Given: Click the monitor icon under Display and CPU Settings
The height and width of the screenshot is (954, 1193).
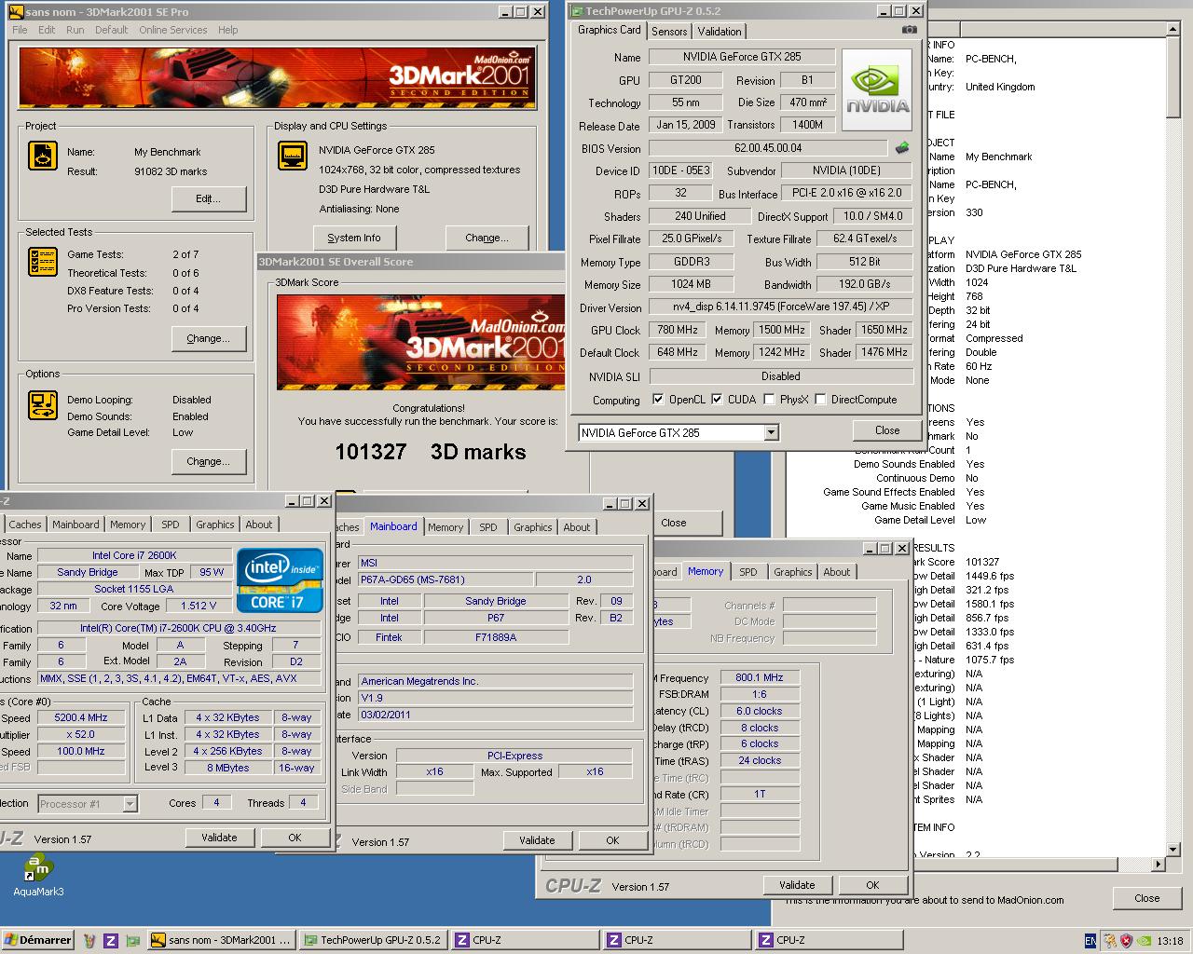Looking at the screenshot, I should coord(293,156).
